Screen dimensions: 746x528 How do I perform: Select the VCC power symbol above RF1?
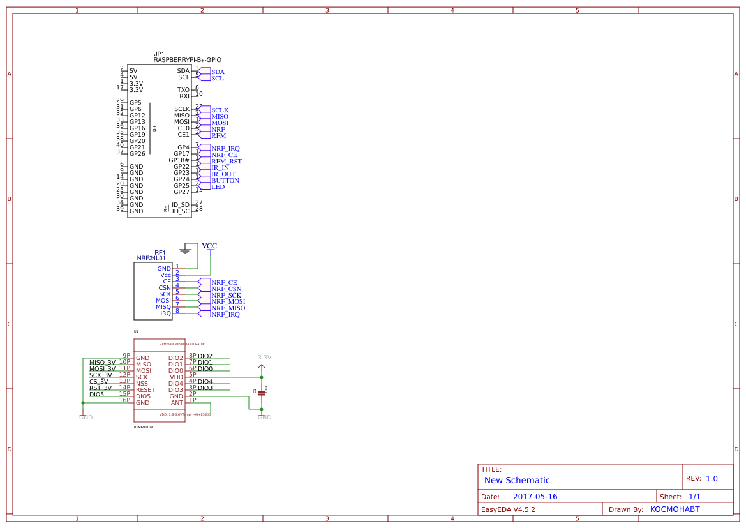210,247
